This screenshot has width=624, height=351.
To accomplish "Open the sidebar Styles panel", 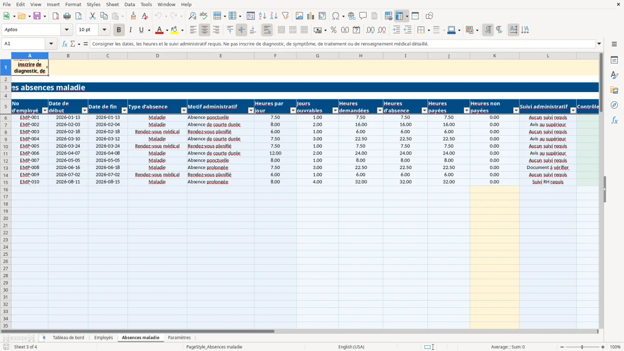I will (614, 75).
